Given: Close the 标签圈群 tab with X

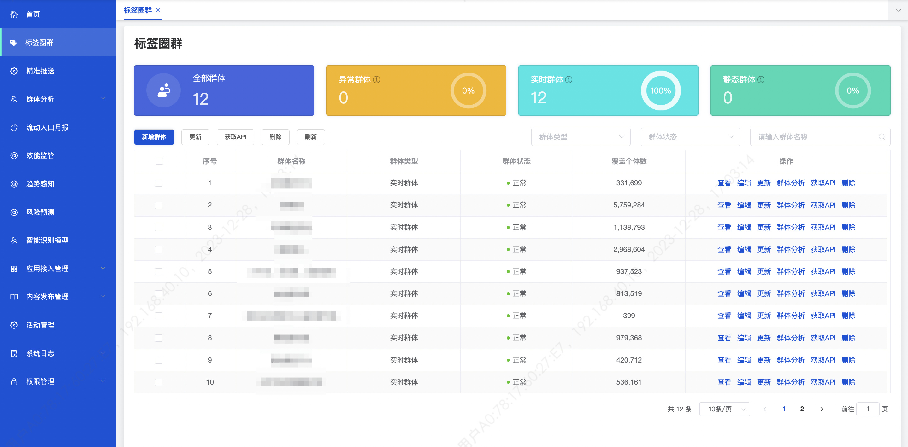Looking at the screenshot, I should [158, 10].
